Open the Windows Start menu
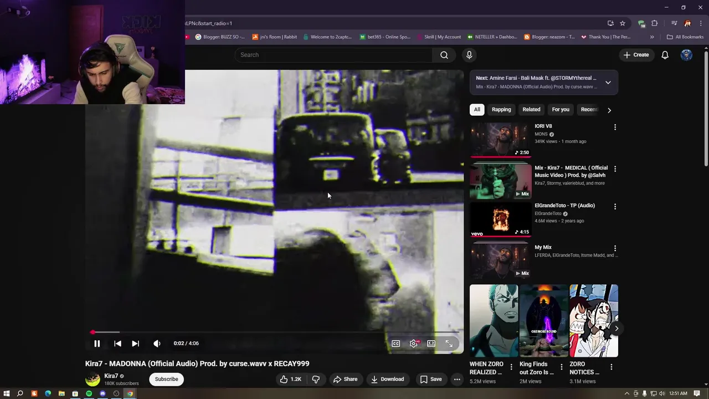The height and width of the screenshot is (399, 709). click(x=7, y=393)
